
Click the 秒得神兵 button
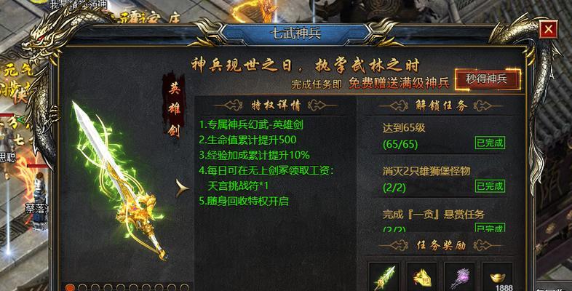pyautogui.click(x=487, y=79)
